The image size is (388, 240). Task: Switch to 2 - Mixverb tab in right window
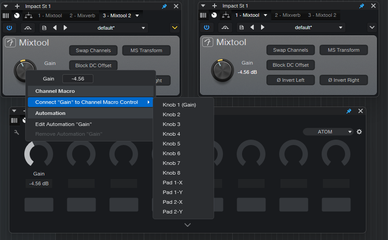click(288, 15)
